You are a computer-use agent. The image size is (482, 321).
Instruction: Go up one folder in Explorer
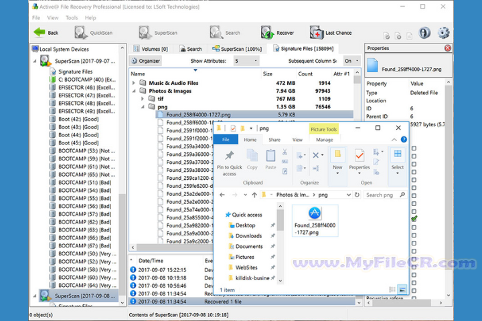[254, 195]
